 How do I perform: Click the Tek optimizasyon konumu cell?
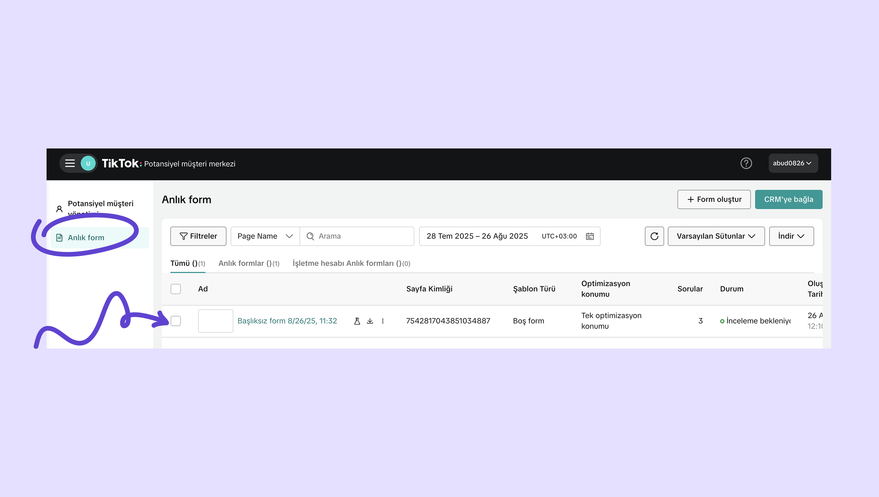tap(611, 321)
